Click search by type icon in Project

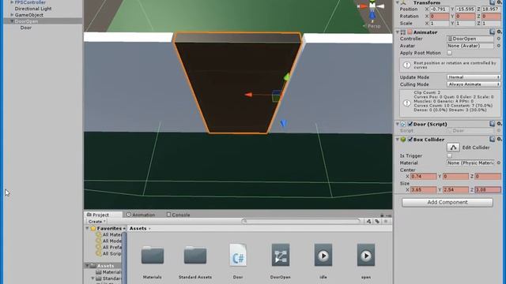[368, 221]
